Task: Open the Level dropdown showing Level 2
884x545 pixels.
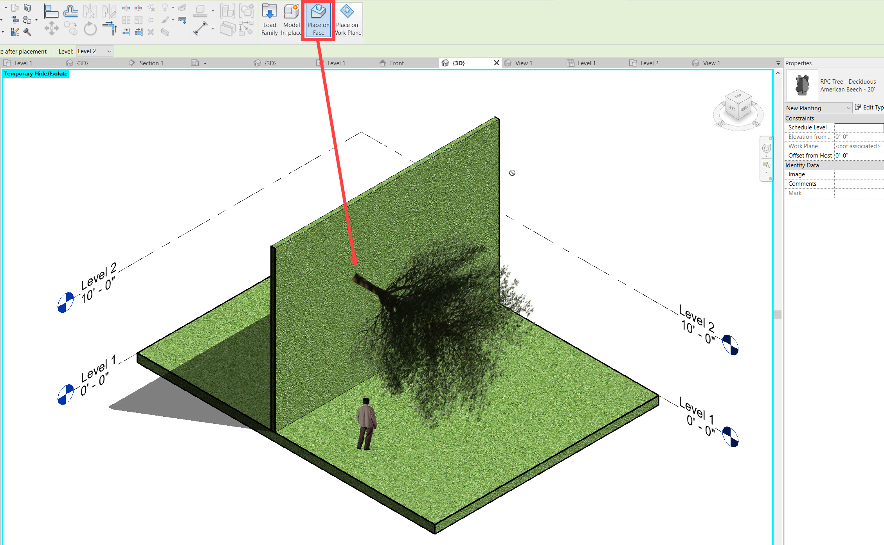Action: click(95, 51)
